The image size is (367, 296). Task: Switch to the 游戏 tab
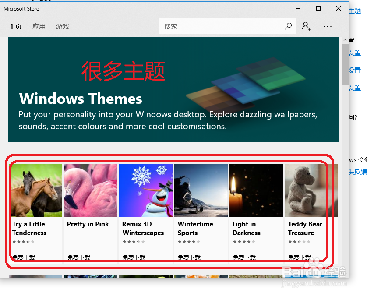63,26
